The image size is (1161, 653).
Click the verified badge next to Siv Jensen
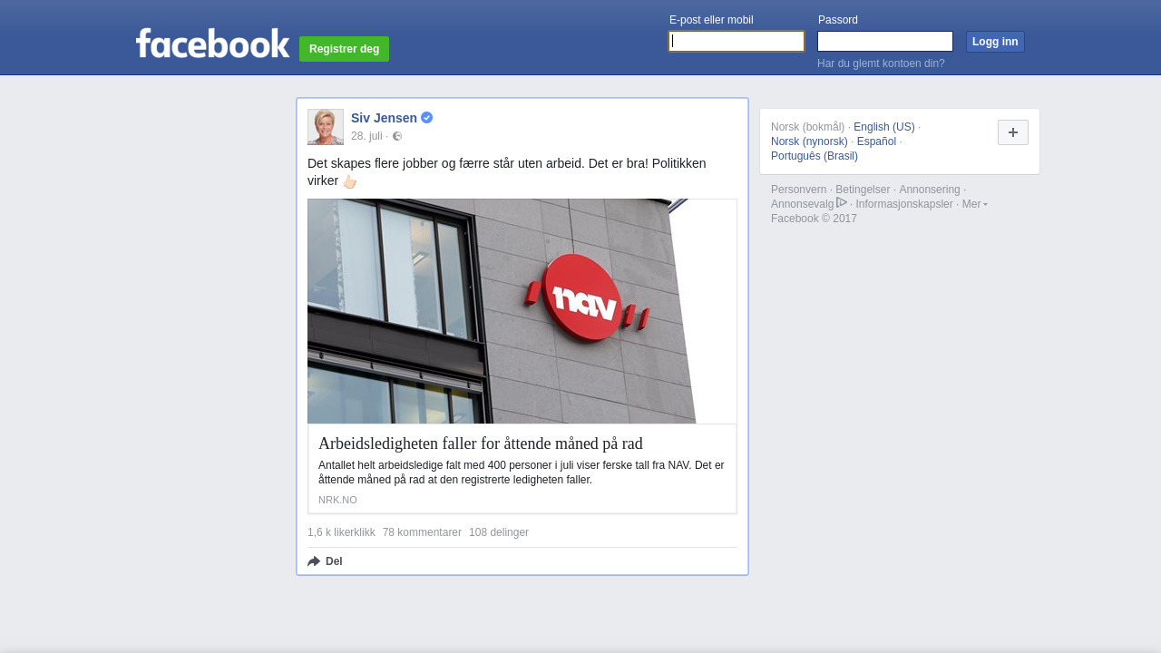tap(427, 118)
